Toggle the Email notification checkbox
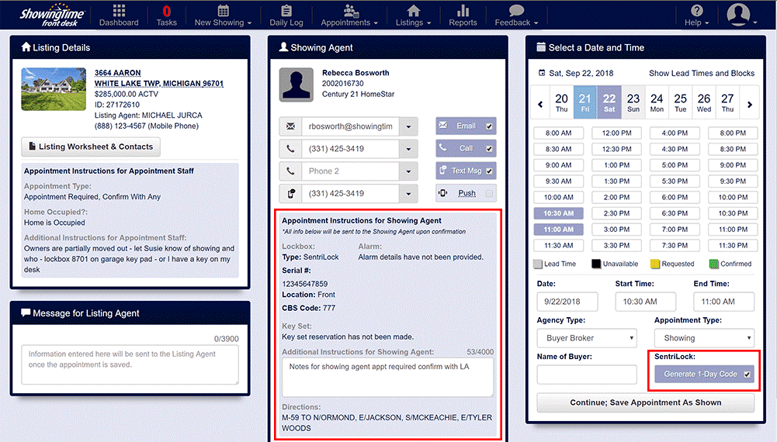Image resolution: width=777 pixels, height=442 pixels. coord(489,126)
